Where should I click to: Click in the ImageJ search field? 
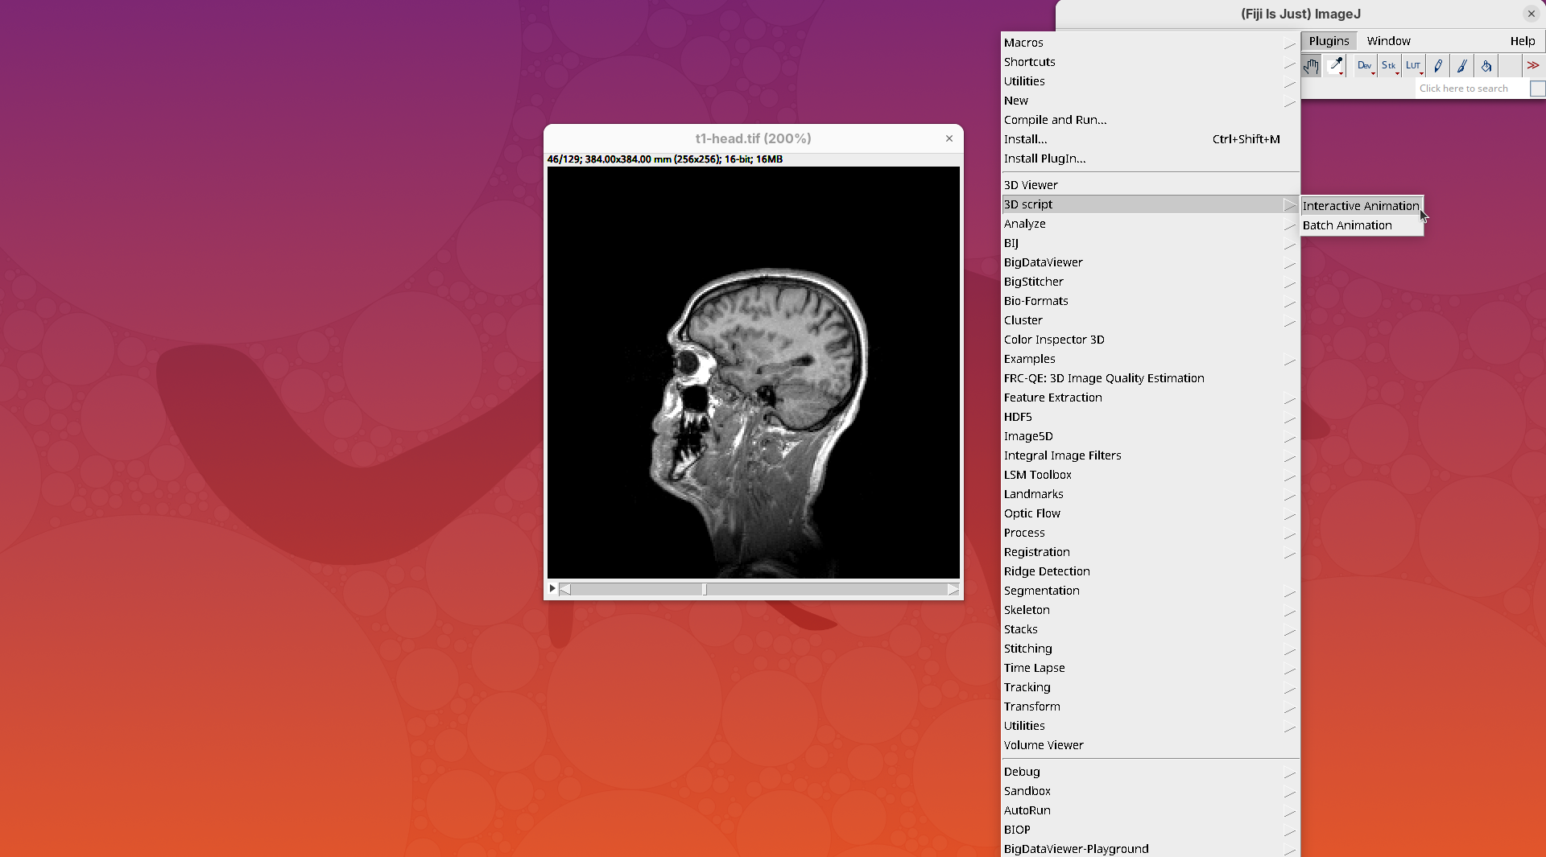point(1470,89)
